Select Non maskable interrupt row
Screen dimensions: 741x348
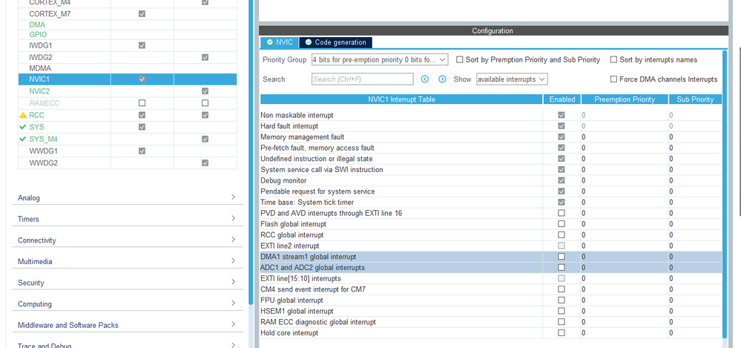491,115
